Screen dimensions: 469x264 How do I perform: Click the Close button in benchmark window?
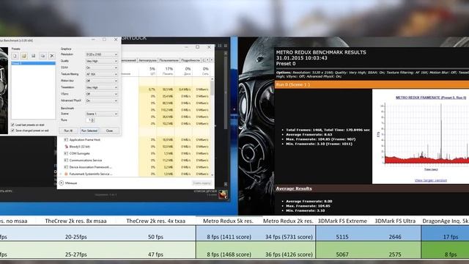(x=109, y=131)
